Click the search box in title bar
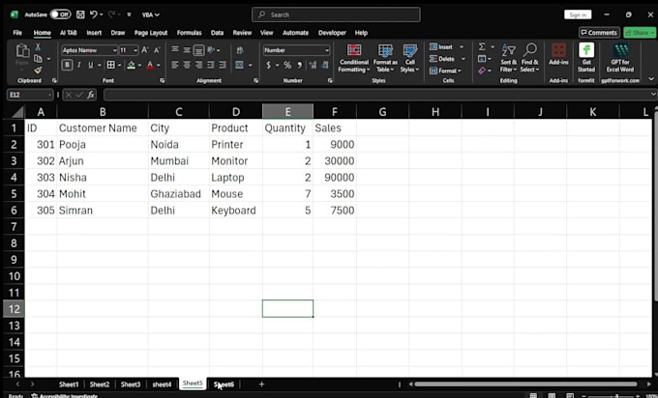658x398 pixels. [x=336, y=14]
